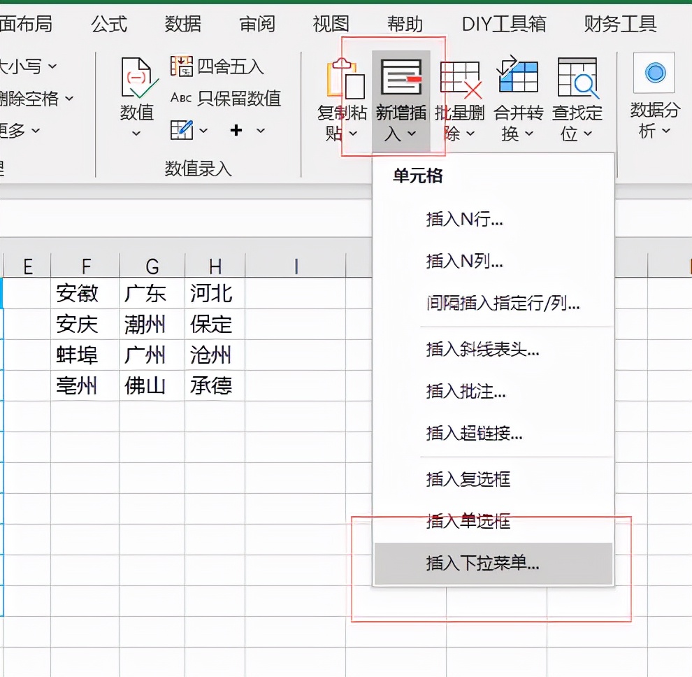Select 插入单选框 menu entry
692x677 pixels.
point(493,522)
